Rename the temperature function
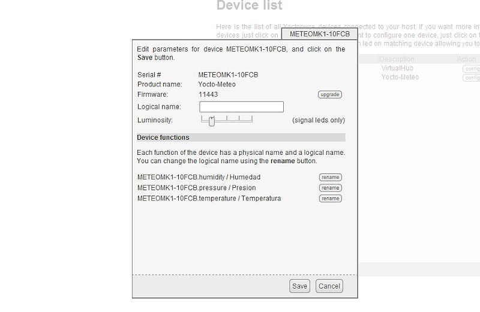480x312 pixels. [331, 199]
